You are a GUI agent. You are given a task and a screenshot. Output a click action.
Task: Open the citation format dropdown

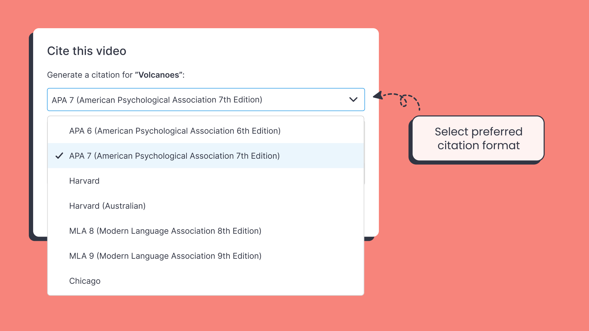[x=206, y=100]
